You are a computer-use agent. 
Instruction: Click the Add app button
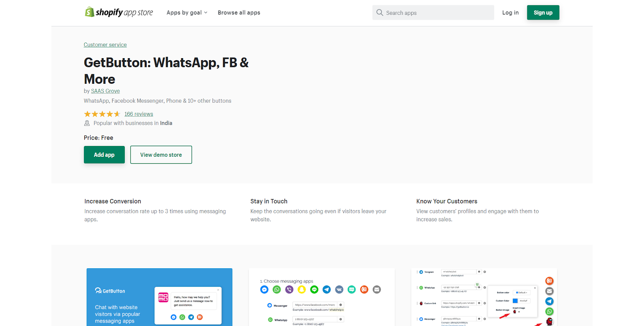click(104, 155)
